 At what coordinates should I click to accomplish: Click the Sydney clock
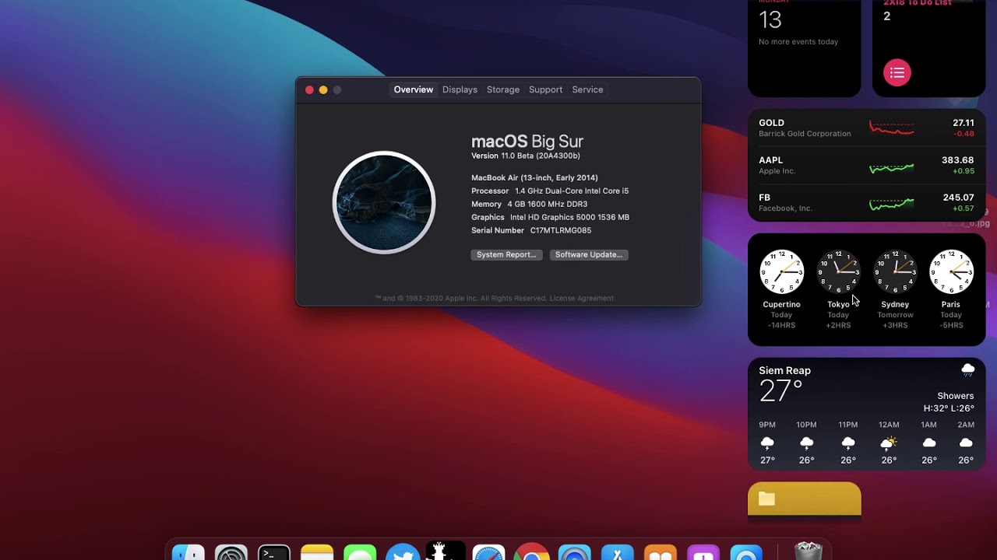click(x=895, y=271)
